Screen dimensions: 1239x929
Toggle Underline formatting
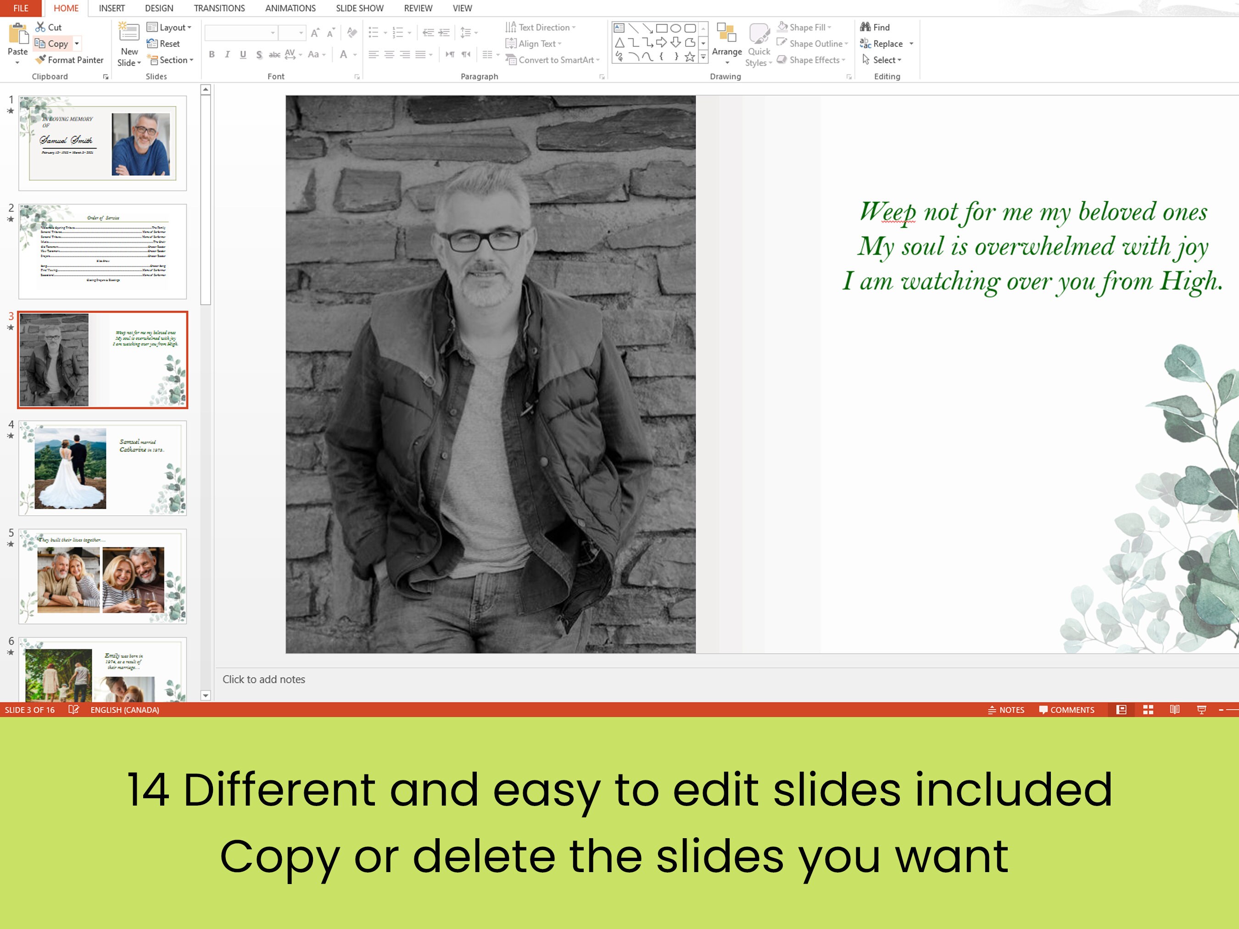coord(243,54)
